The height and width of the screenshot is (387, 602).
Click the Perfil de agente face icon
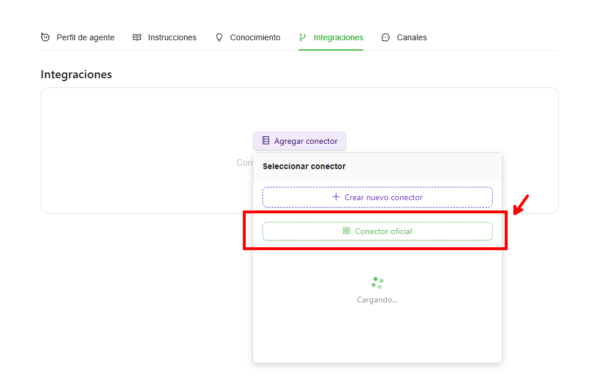pos(45,37)
